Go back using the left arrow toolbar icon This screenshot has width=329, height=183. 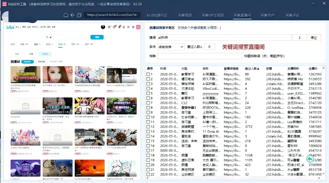(x=73, y=15)
